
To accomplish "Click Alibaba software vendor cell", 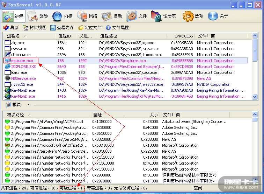I will [194, 122].
